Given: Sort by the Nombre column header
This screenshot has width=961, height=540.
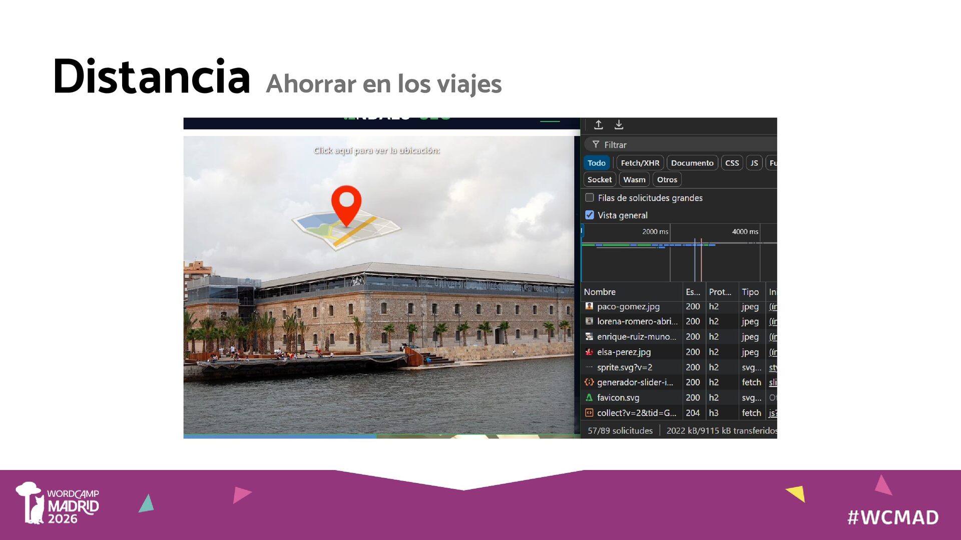Looking at the screenshot, I should coord(600,292).
